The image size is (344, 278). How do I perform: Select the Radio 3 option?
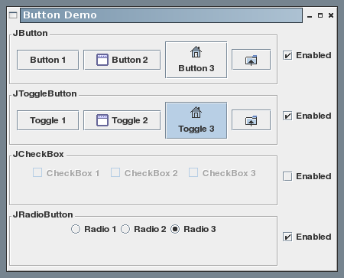coord(175,229)
